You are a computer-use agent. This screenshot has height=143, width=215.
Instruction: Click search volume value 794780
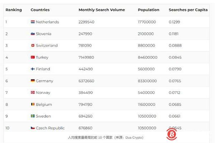[85, 105]
